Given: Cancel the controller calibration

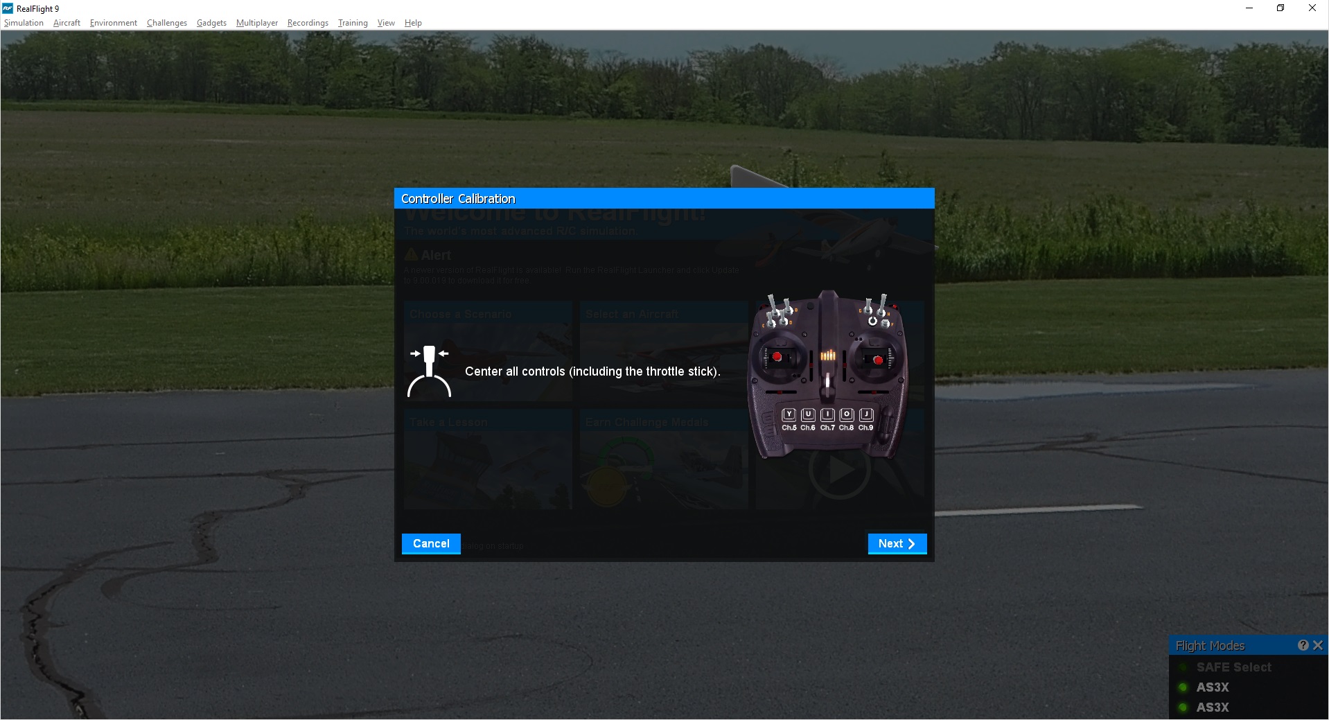Looking at the screenshot, I should (x=430, y=543).
